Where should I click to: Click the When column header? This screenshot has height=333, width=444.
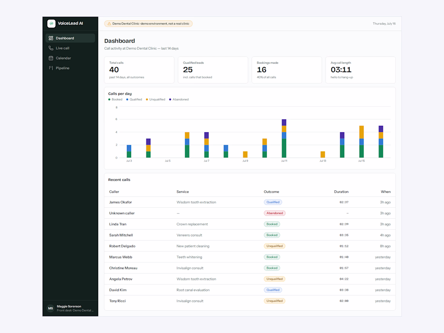point(385,192)
